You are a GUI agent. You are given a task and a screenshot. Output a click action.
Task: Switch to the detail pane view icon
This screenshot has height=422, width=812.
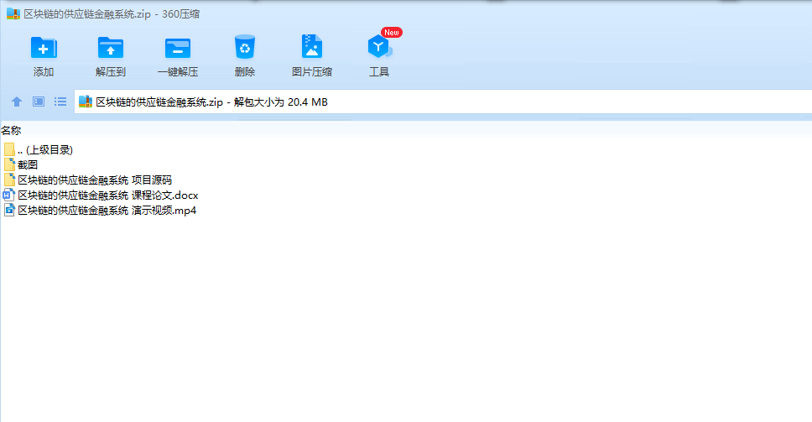(39, 102)
